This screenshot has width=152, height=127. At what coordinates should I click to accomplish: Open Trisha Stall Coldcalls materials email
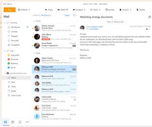coord(54,99)
